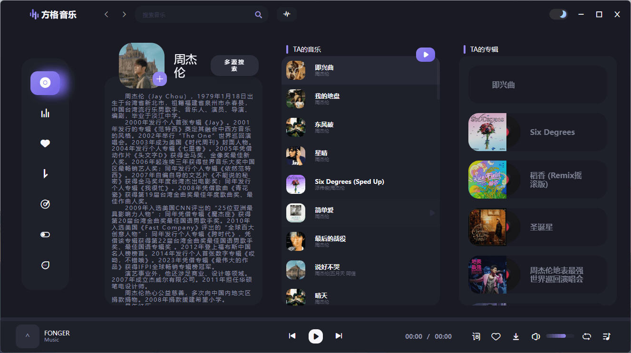Click the playback progress bar
This screenshot has height=353, width=631.
point(315,319)
